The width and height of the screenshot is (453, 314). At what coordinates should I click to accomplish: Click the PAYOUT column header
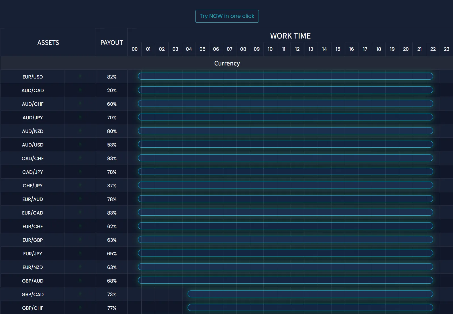point(112,43)
